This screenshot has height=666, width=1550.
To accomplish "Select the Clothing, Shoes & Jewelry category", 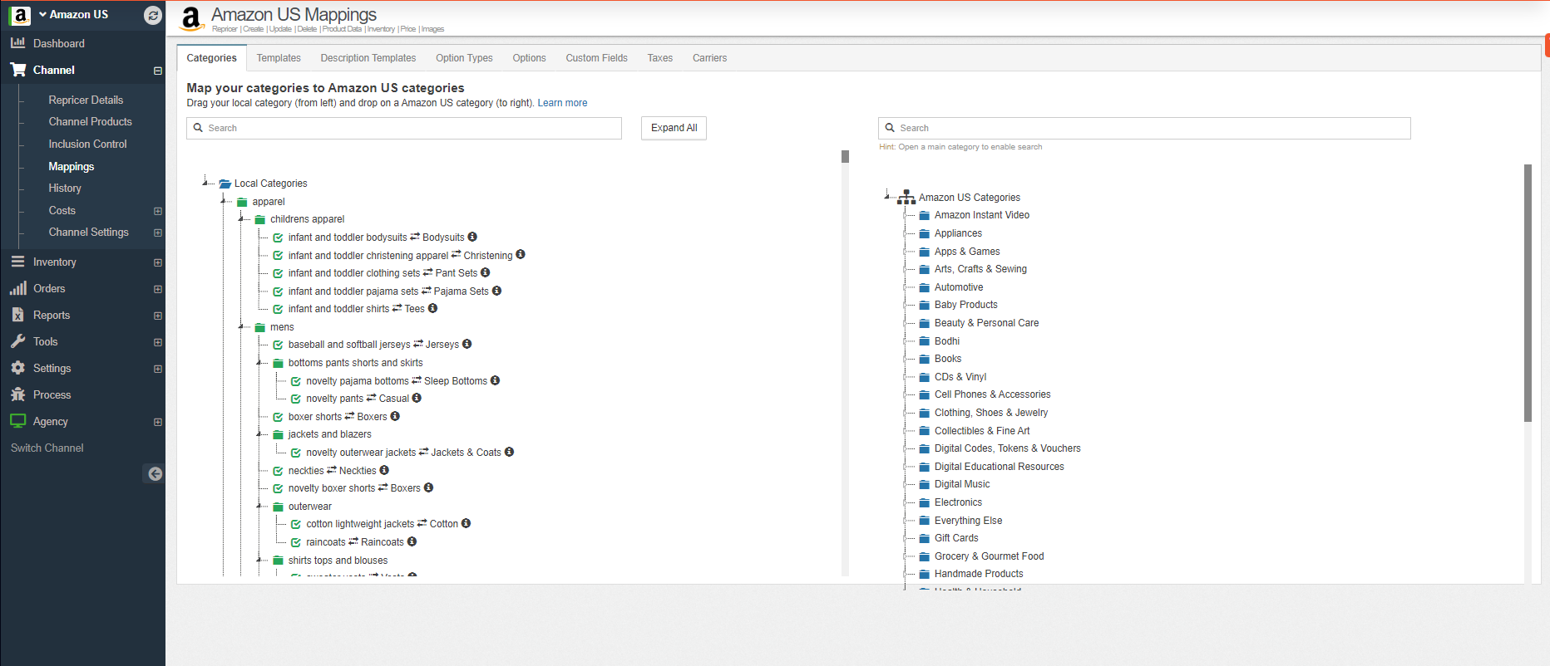I will [x=990, y=413].
